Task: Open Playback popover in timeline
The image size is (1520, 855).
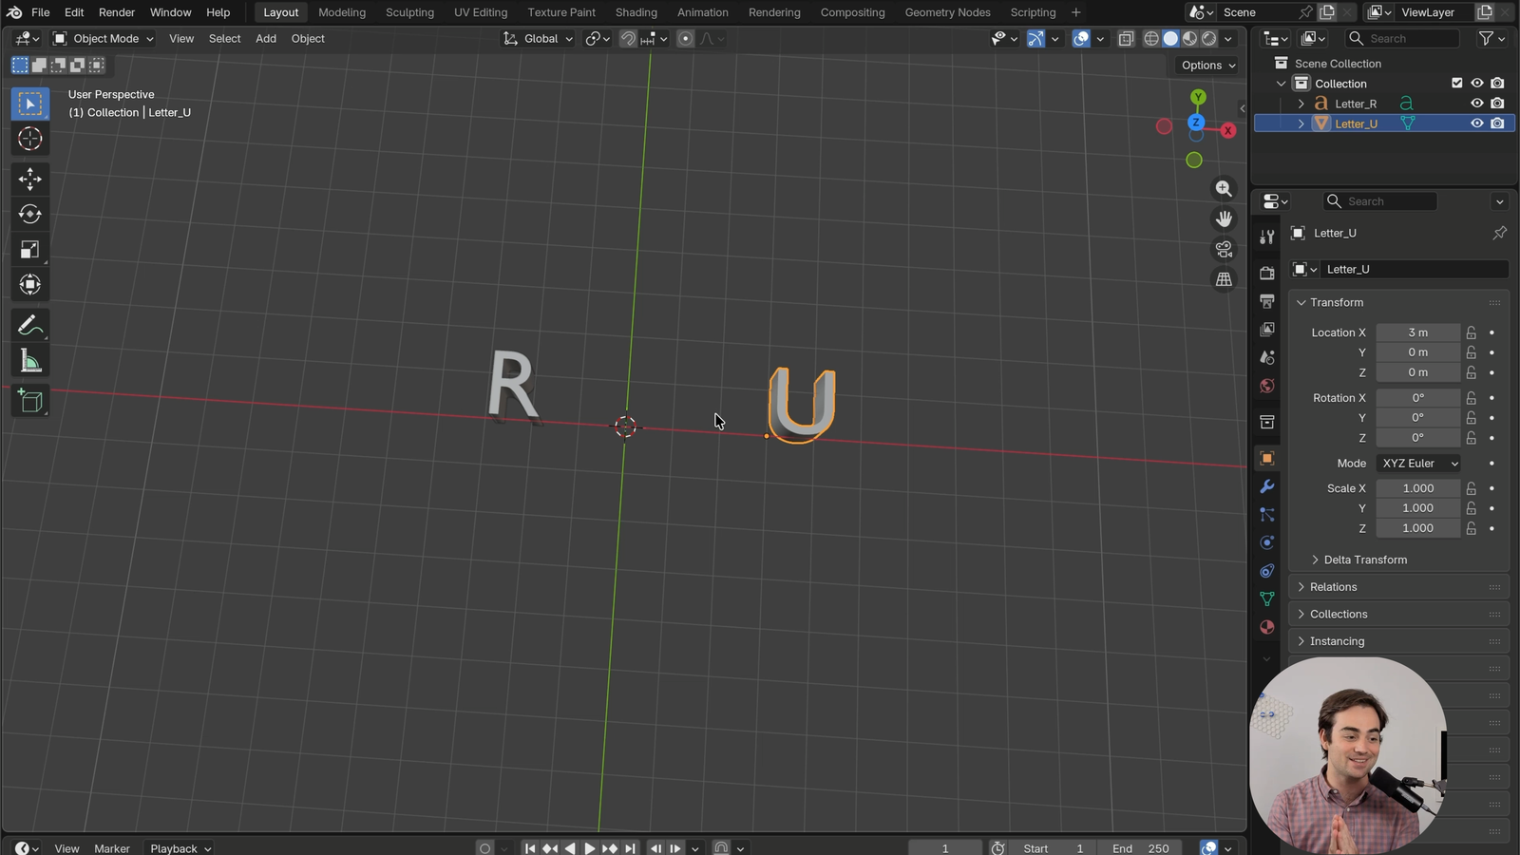Action: (180, 848)
